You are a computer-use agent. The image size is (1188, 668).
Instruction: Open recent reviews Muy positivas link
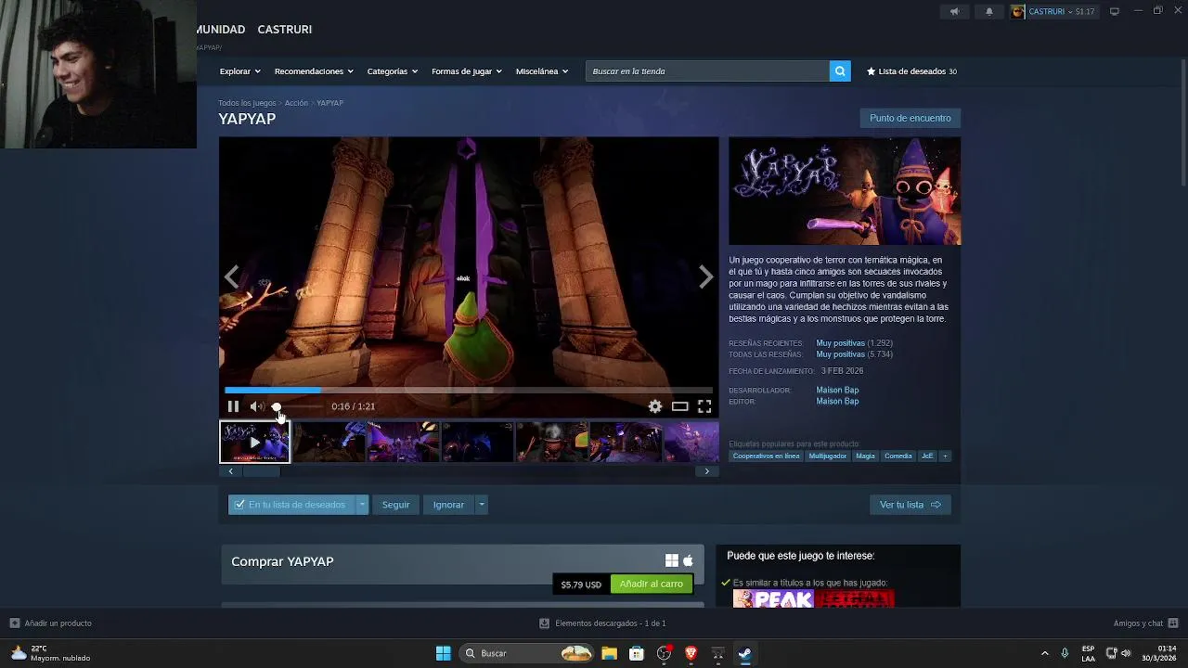(x=840, y=343)
